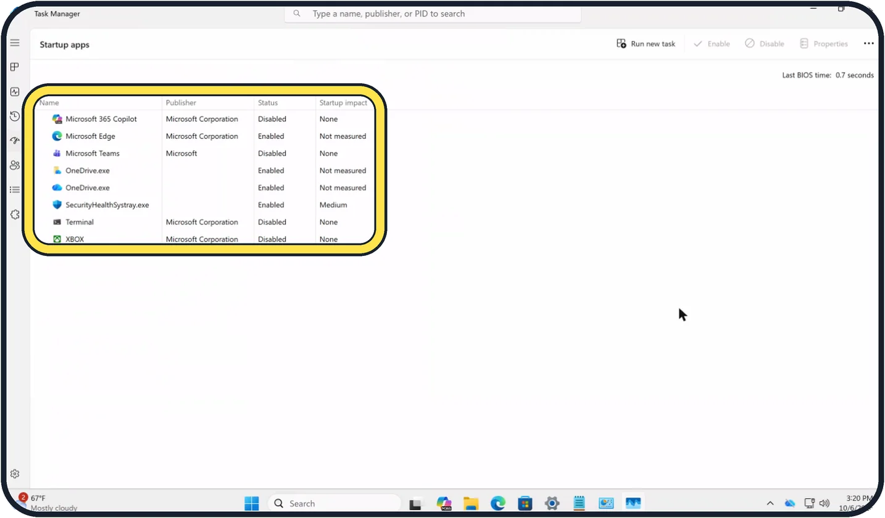The image size is (885, 518).
Task: Select the Microsoft 365 Copilot row
Action: pyautogui.click(x=204, y=119)
